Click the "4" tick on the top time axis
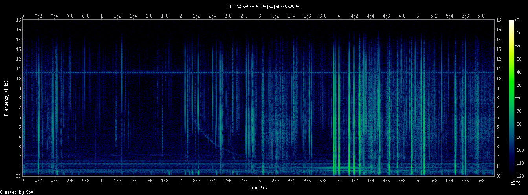 point(339,16)
